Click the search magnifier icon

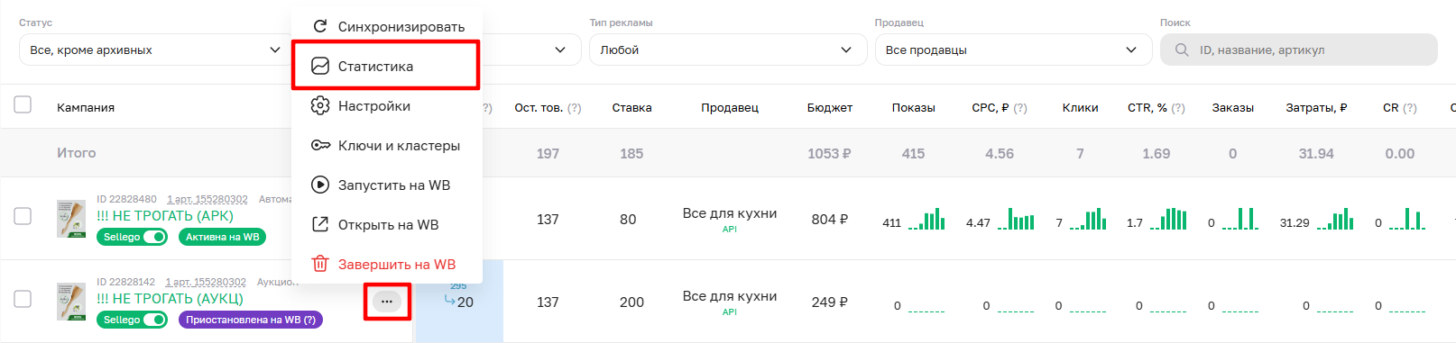click(x=1182, y=50)
